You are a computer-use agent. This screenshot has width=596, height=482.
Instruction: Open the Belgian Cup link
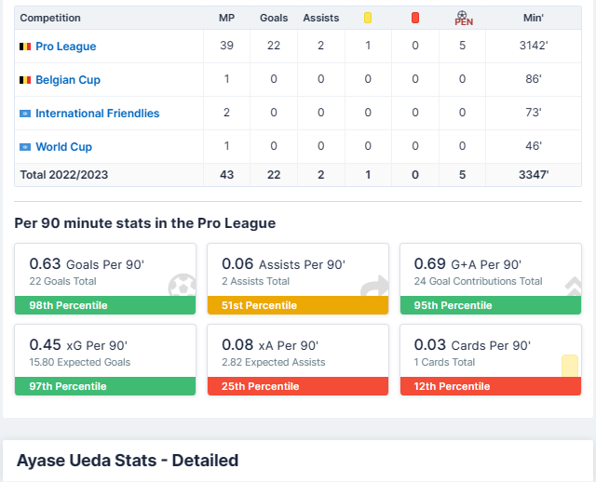tap(68, 80)
